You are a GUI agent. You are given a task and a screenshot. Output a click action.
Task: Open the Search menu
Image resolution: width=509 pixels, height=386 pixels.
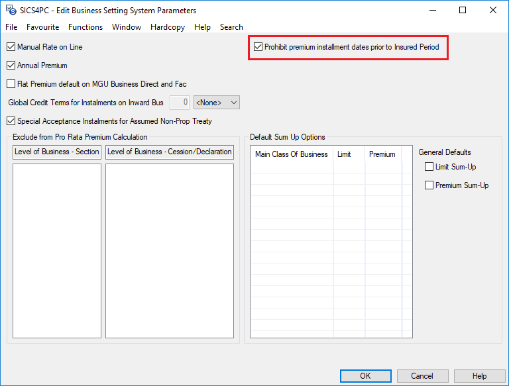231,27
